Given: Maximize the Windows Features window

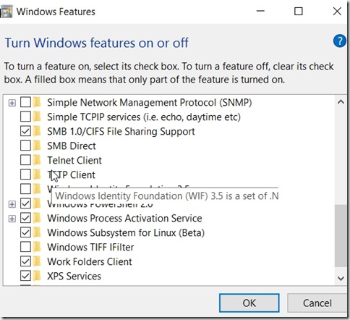Looking at the screenshot, I should coord(299,11).
